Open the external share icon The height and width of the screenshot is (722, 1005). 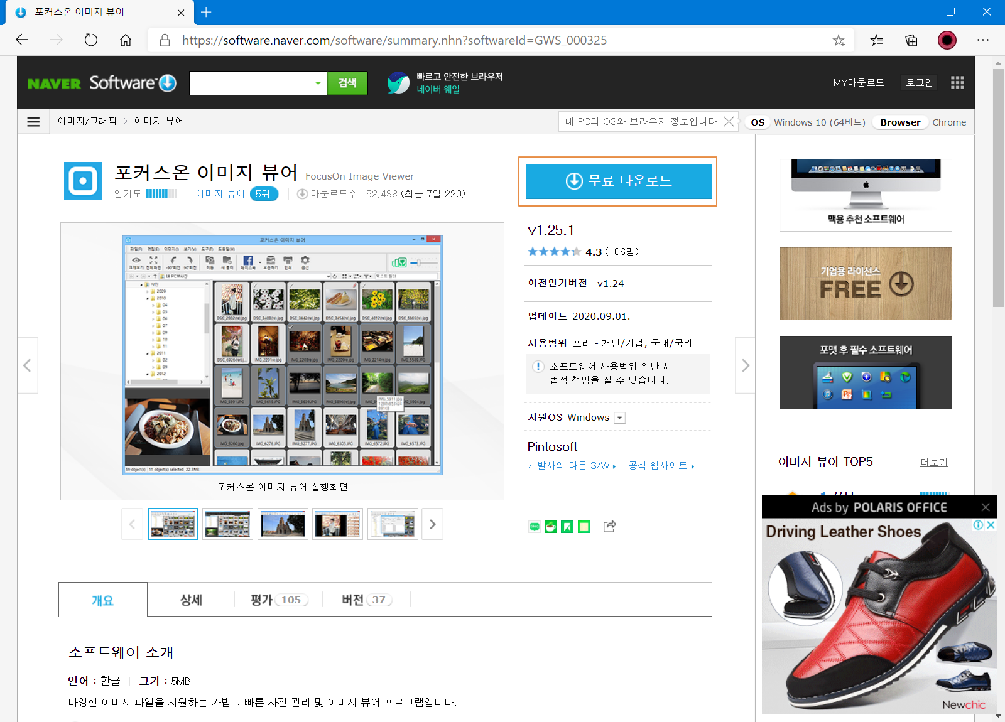click(x=609, y=527)
